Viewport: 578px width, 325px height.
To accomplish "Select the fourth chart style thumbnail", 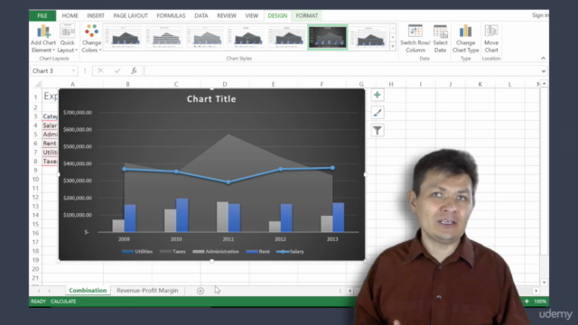I will click(247, 37).
